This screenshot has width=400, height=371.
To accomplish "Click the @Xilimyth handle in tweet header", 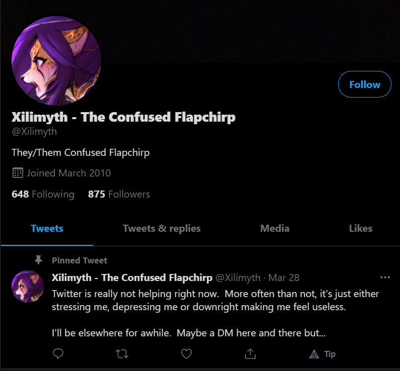I will click(238, 277).
